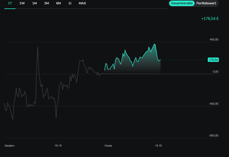Viewport: 229px width, 157px height.
Task: Choose the 3M time range
Action: (46, 3)
